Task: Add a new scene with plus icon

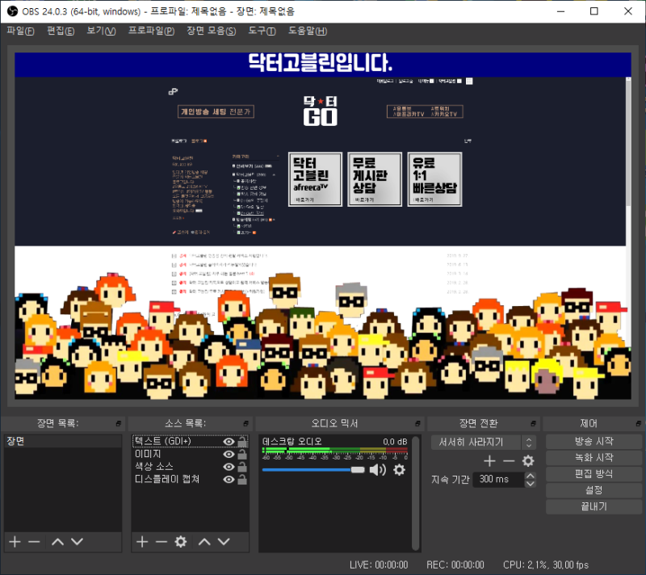Action: (15, 542)
